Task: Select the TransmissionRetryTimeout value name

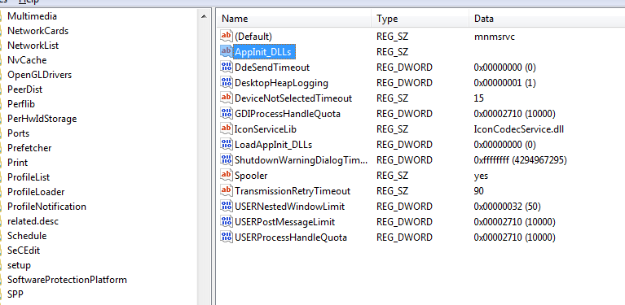Action: pyautogui.click(x=293, y=191)
